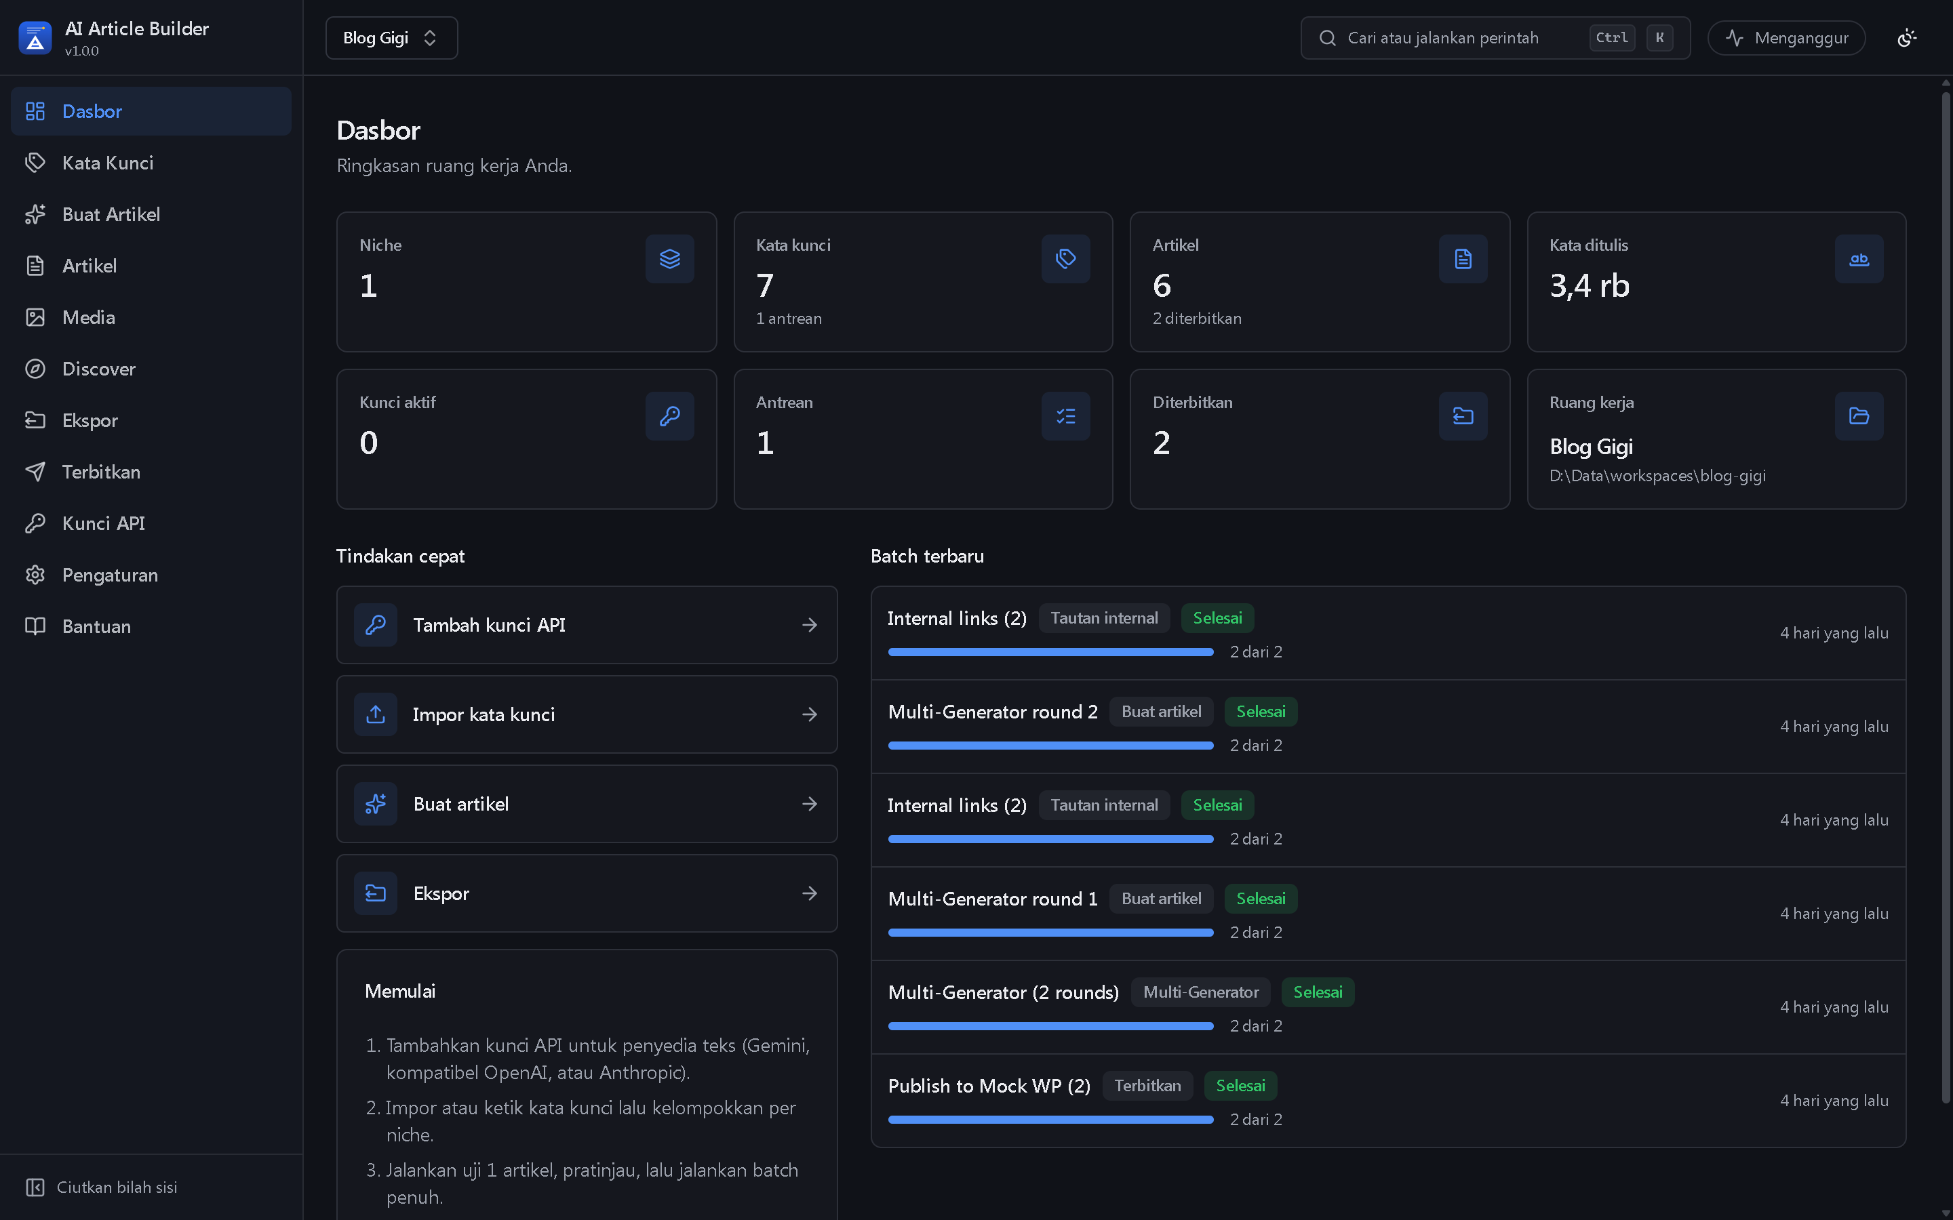The height and width of the screenshot is (1220, 1953).
Task: Click the arrow on Tambah kunci API row
Action: click(x=810, y=626)
